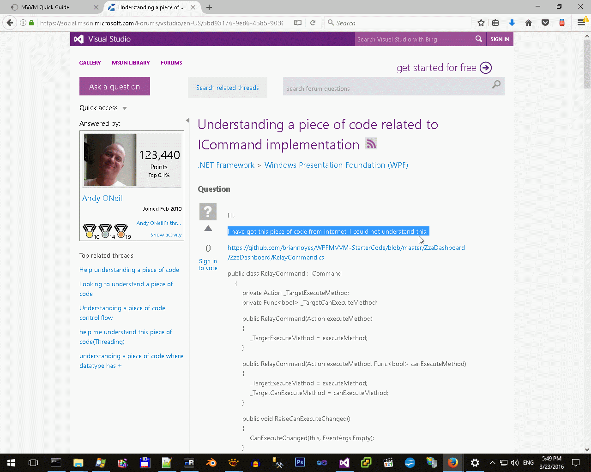Image resolution: width=591 pixels, height=472 pixels.
Task: Open a new browser tab
Action: [209, 7]
